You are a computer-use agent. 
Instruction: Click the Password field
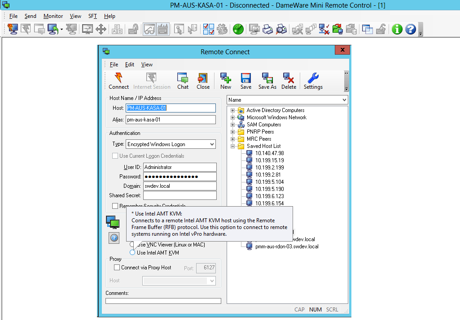[180, 177]
